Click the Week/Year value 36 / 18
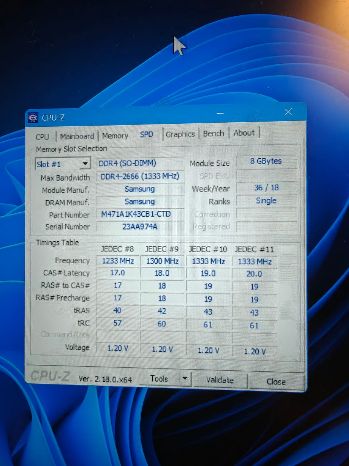The image size is (349, 466). (266, 187)
